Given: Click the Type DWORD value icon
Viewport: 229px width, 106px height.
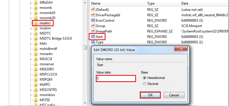Looking at the screenshot, I should (93, 42).
